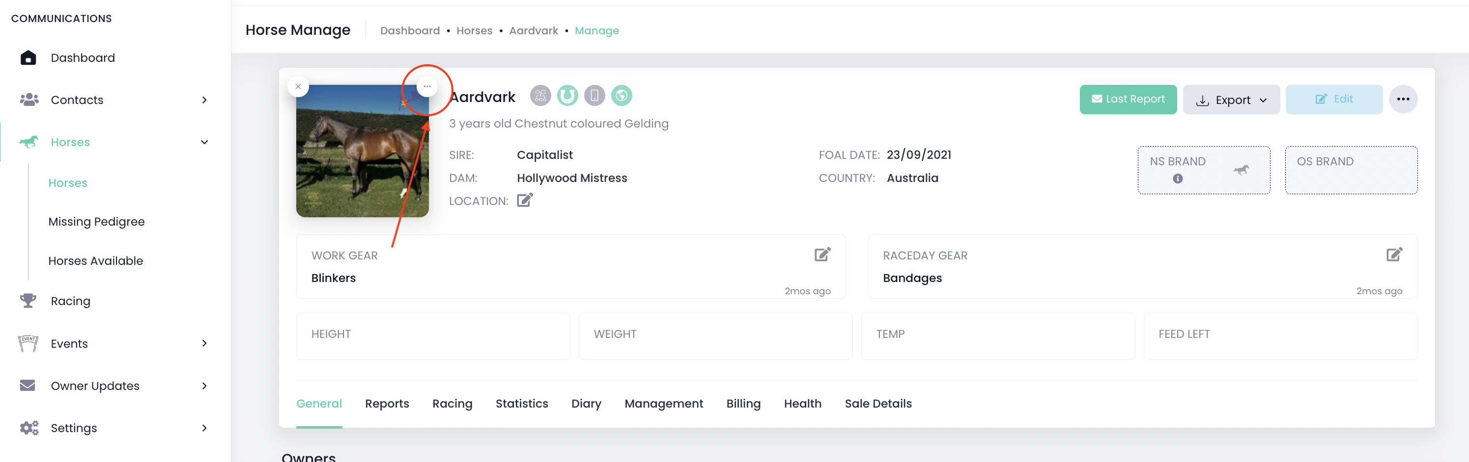Edit the horse location

(x=524, y=200)
